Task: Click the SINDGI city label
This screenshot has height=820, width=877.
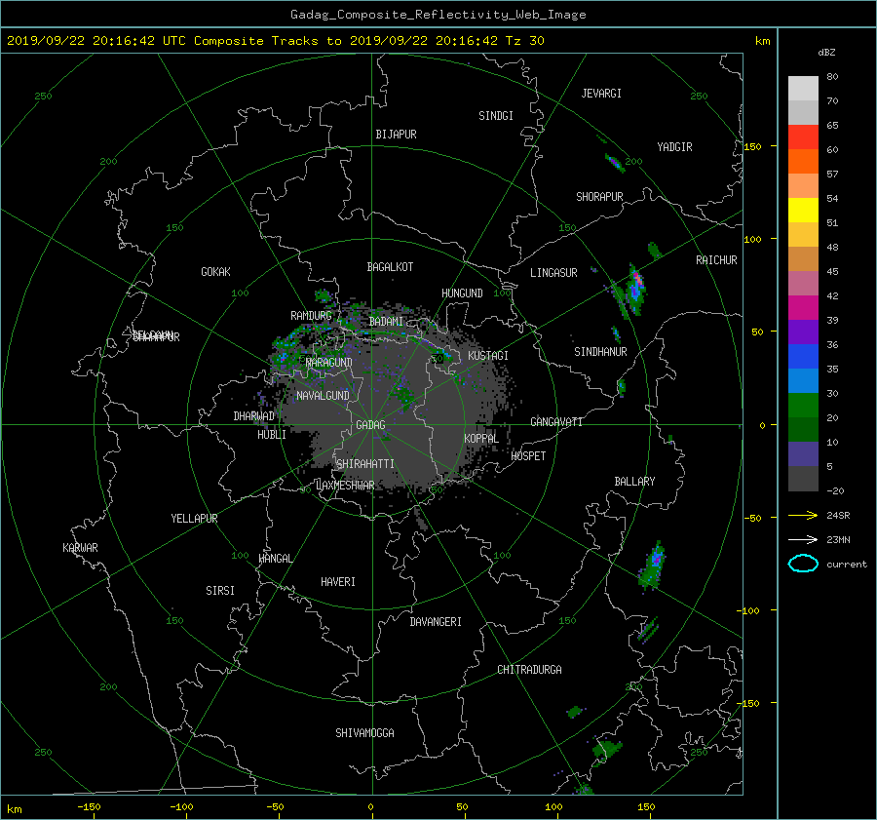Action: pyautogui.click(x=496, y=116)
